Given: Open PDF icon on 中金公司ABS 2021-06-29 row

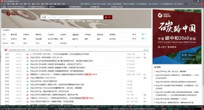Looking at the screenshot, I should 27,58.
